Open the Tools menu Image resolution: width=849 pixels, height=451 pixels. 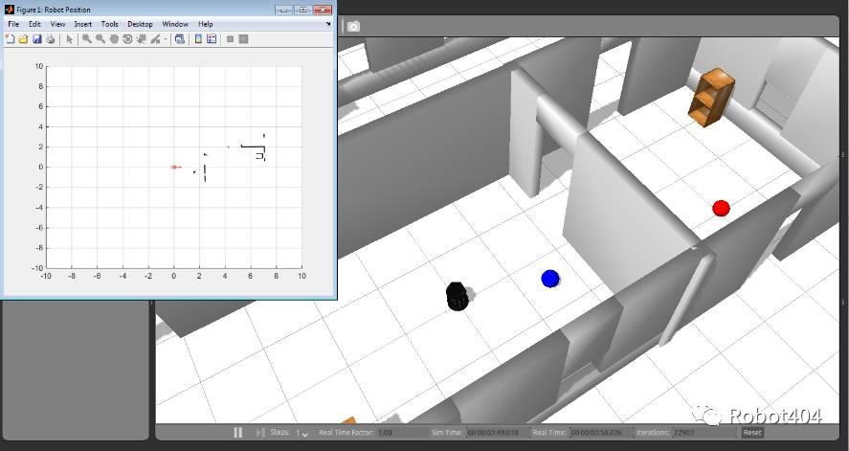click(x=109, y=24)
